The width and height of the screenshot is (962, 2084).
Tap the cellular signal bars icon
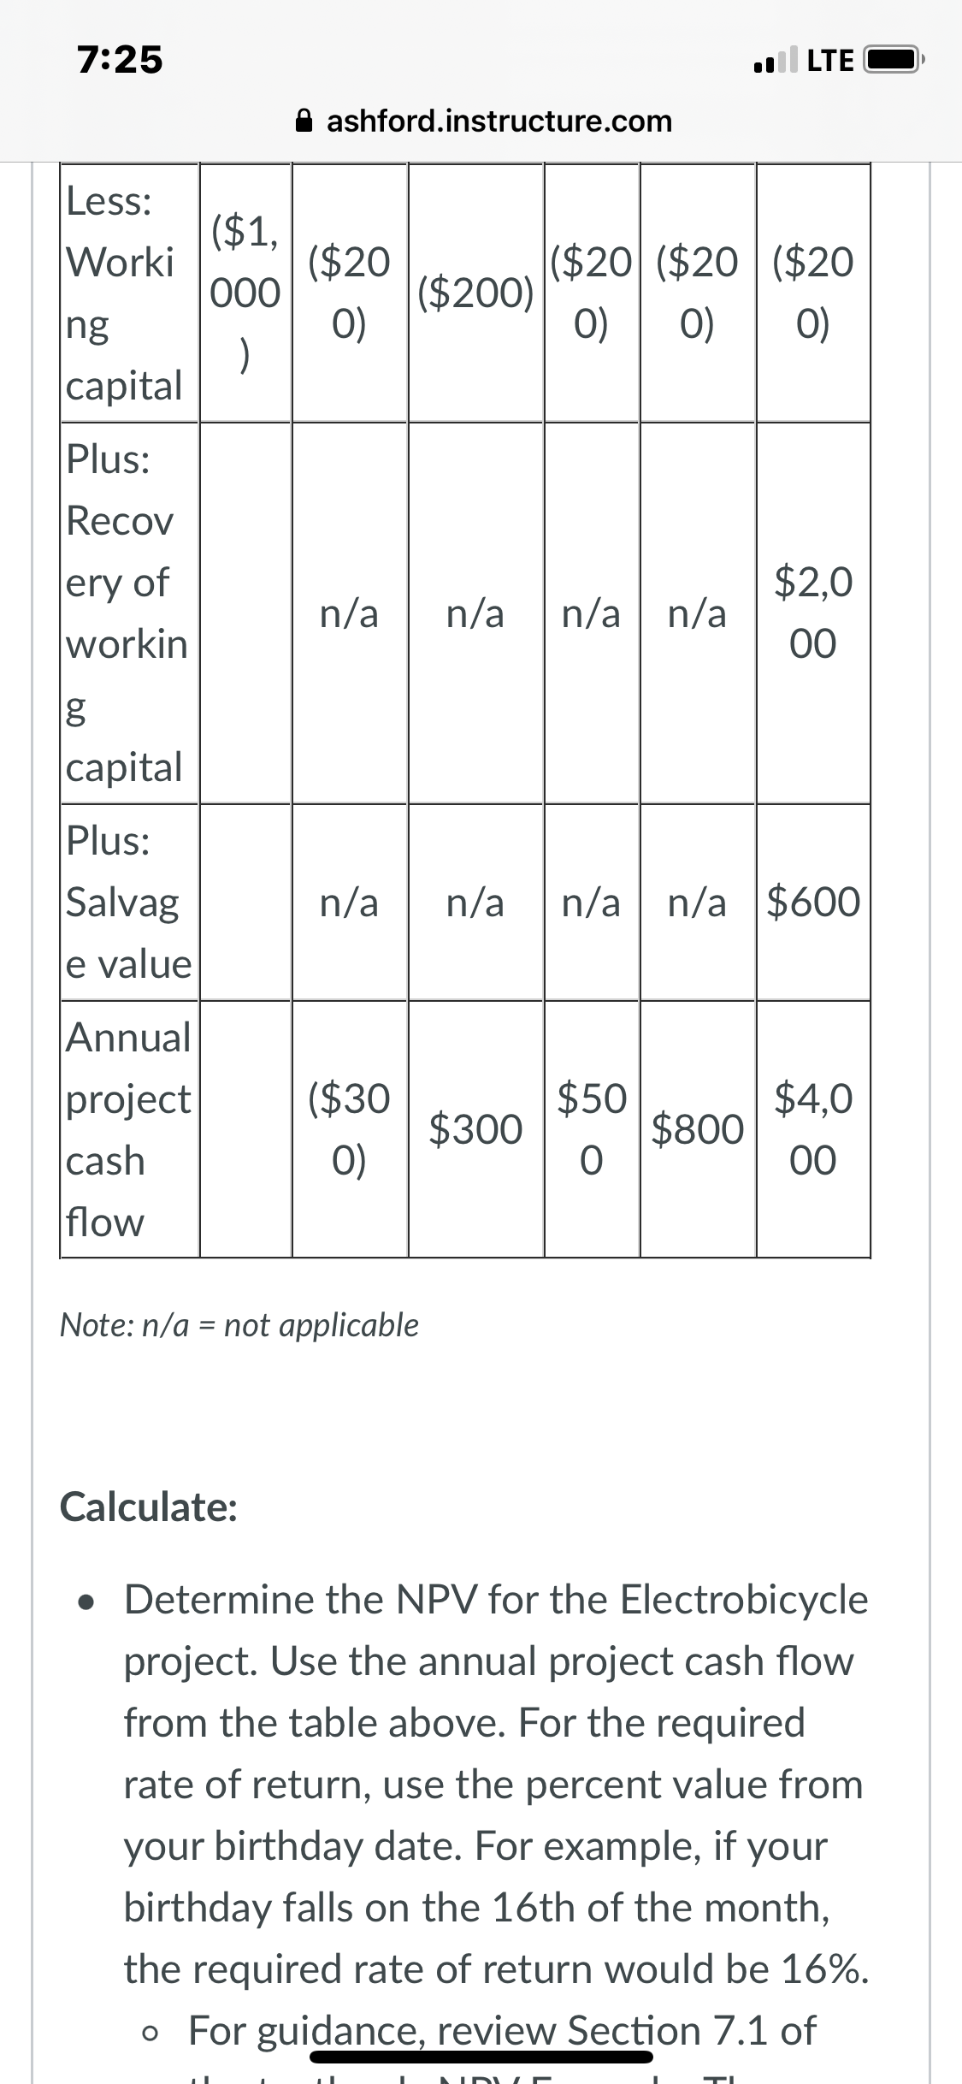[x=775, y=61]
